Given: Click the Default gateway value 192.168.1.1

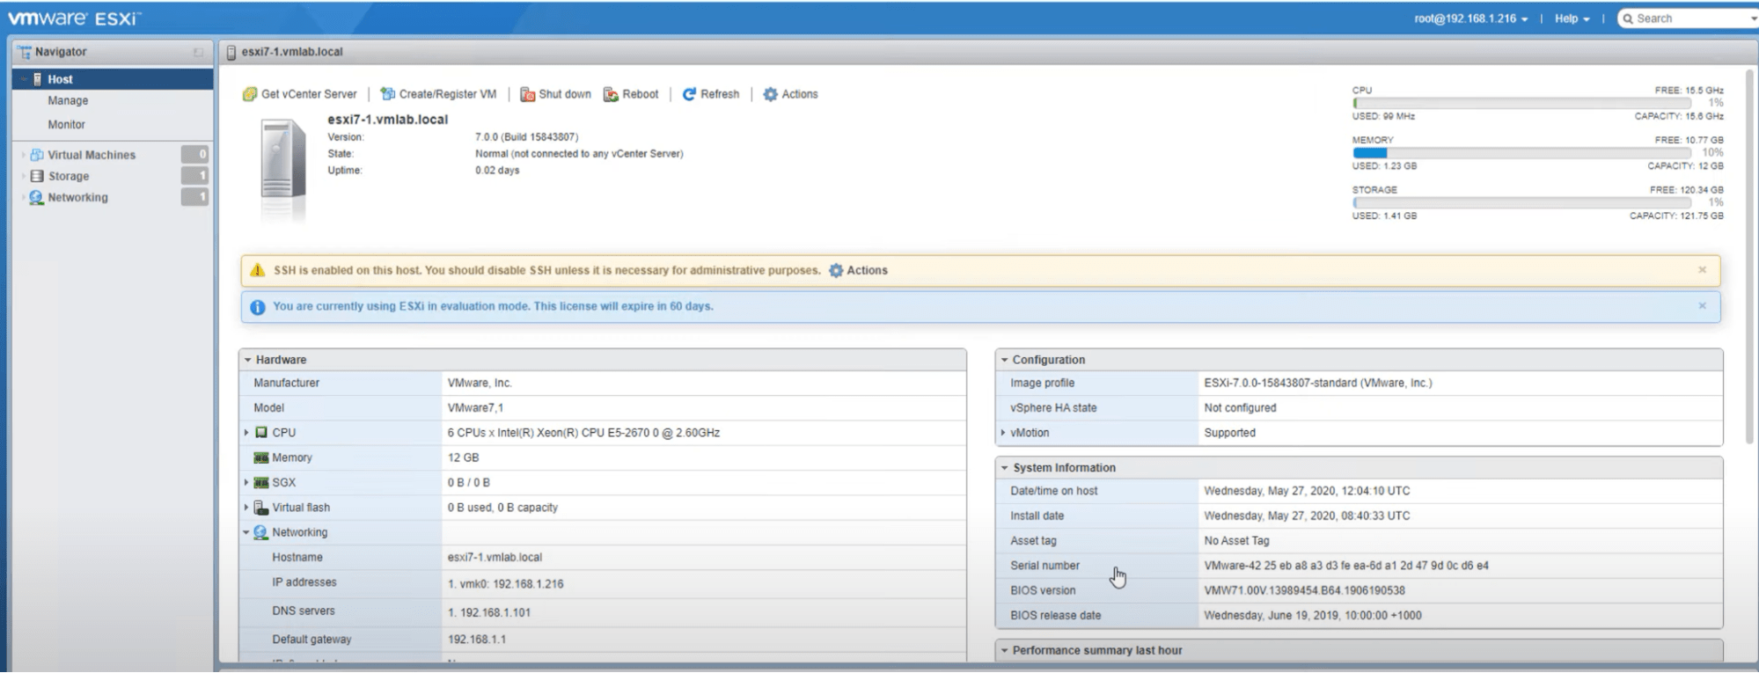Looking at the screenshot, I should tap(476, 640).
